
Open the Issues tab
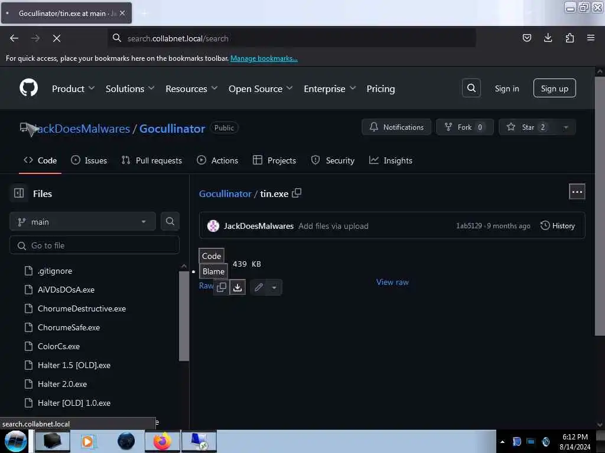point(89,160)
